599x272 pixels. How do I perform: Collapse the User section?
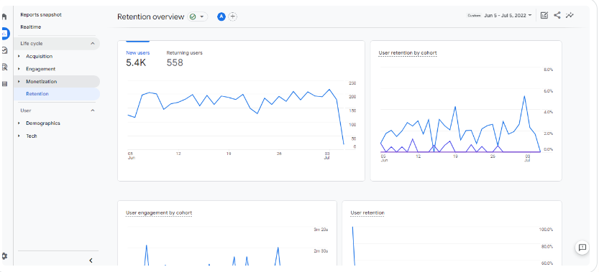tap(93, 111)
